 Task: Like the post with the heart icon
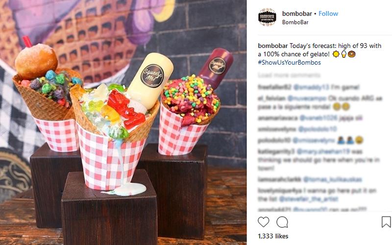click(x=263, y=222)
